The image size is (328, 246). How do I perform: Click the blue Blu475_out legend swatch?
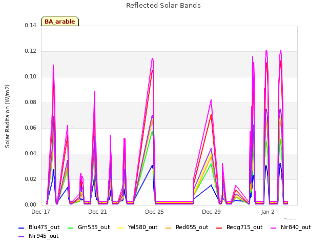point(22,228)
